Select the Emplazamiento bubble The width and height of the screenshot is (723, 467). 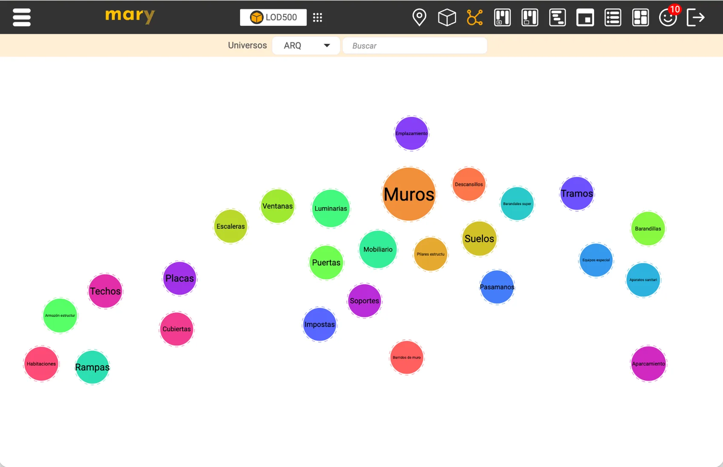click(411, 133)
